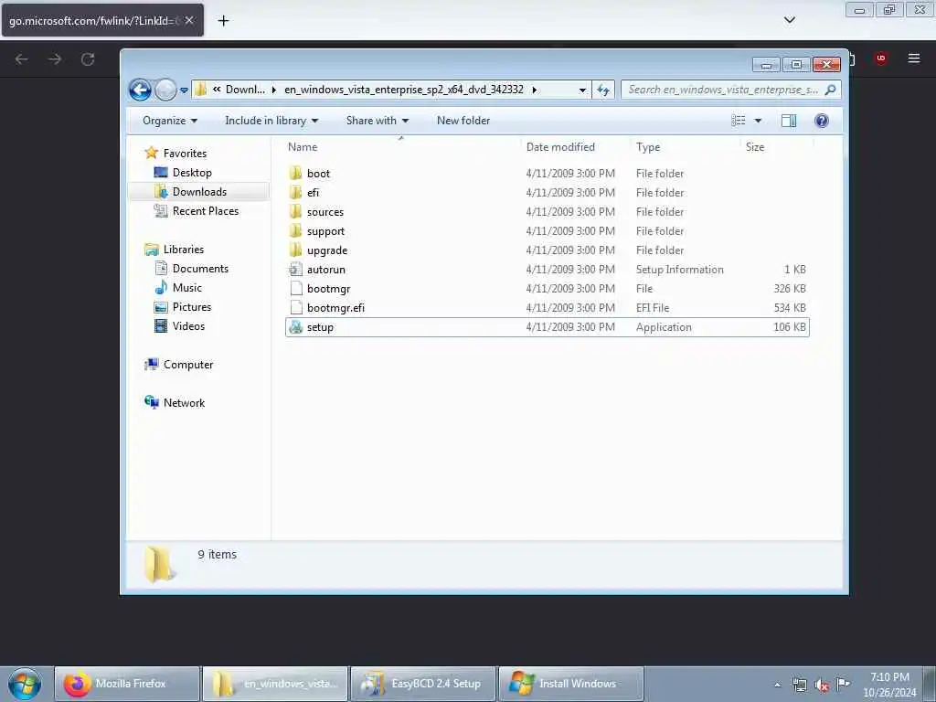Close the go.microsoft.com Firefox tab
The height and width of the screenshot is (702, 936).
click(x=189, y=20)
